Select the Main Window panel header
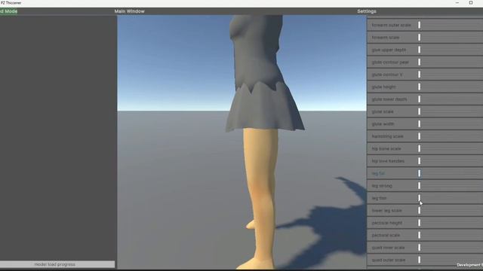483x271 pixels. [x=129, y=11]
